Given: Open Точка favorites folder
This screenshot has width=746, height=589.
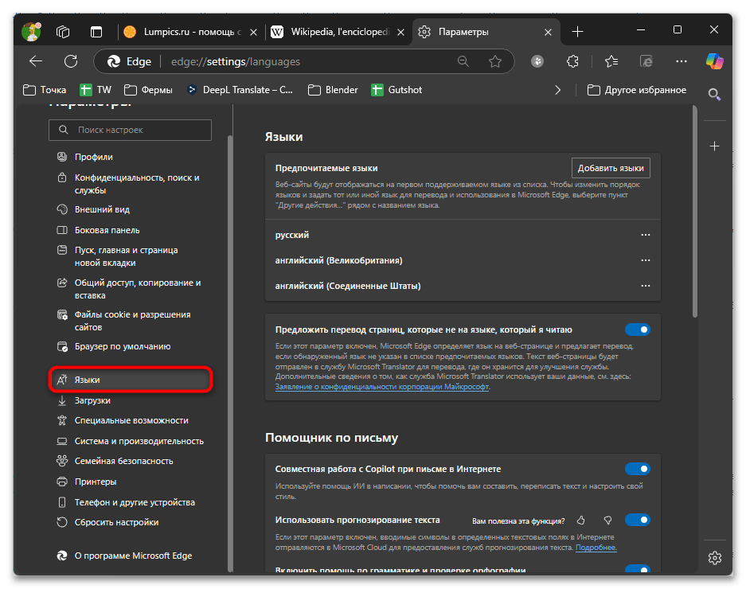Looking at the screenshot, I should pos(45,90).
